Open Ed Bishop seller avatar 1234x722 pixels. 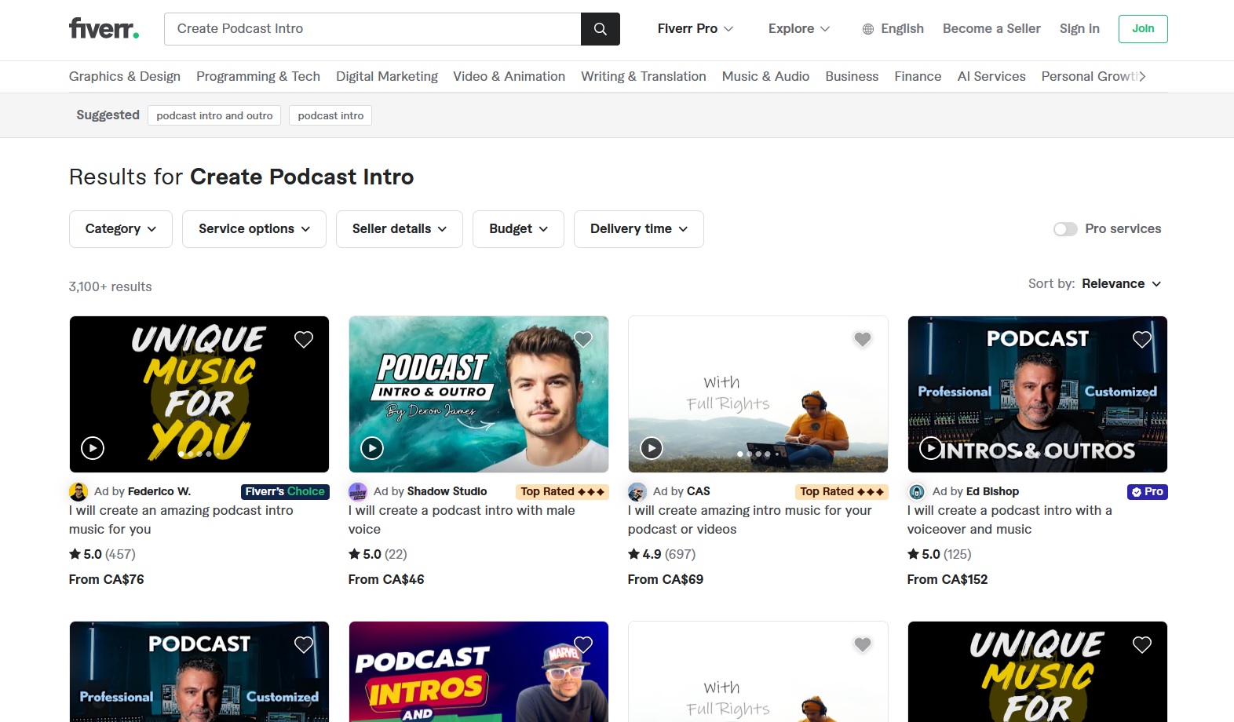click(917, 492)
